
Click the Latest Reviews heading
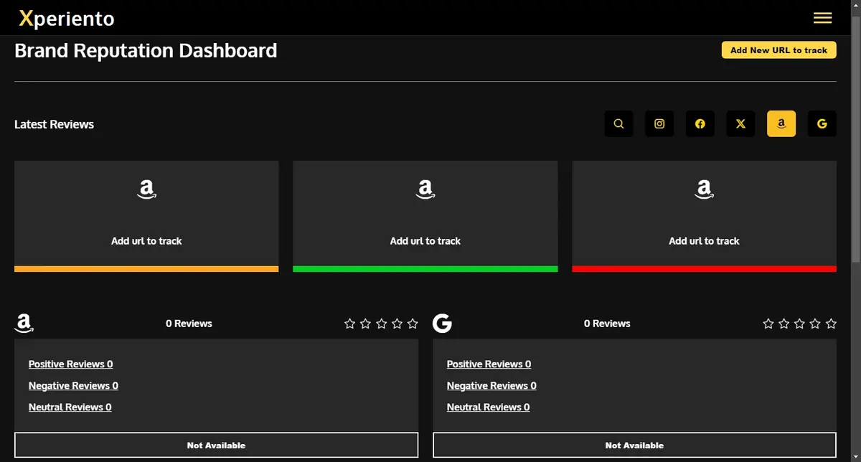(54, 124)
